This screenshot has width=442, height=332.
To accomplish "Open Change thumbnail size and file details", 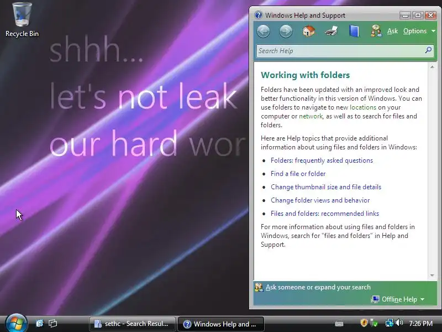I will coord(326,187).
